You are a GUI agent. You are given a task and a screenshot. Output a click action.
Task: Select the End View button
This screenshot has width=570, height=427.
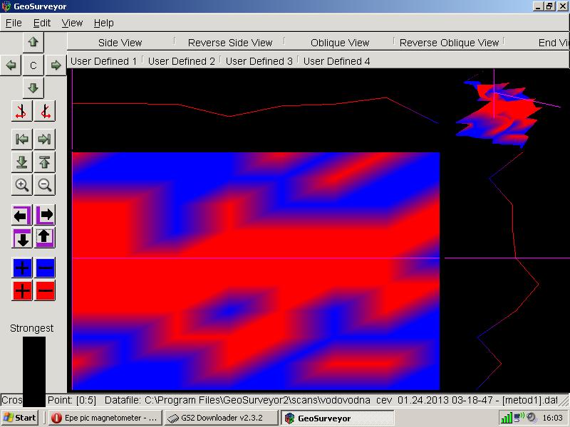(554, 43)
